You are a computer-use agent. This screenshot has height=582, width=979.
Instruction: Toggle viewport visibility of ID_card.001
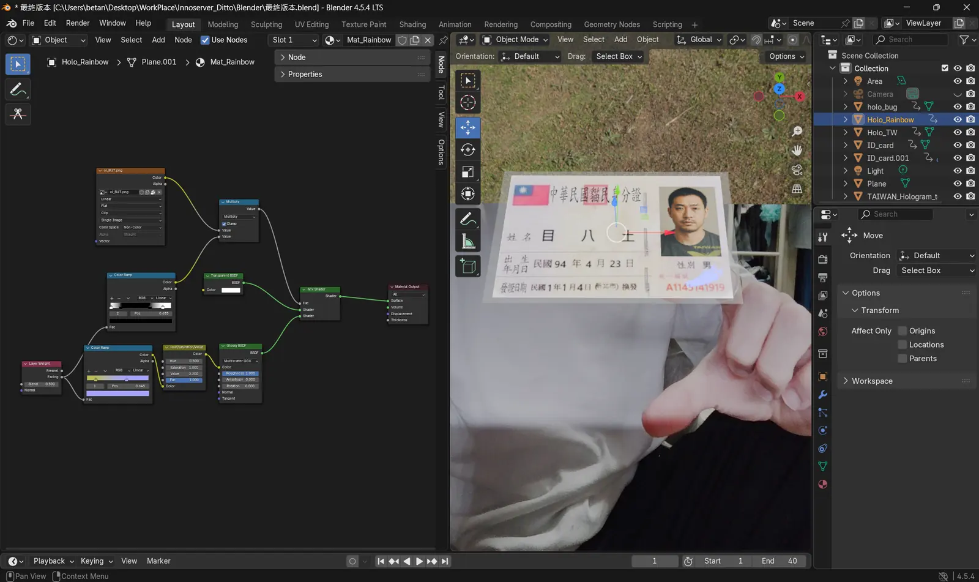pos(958,158)
